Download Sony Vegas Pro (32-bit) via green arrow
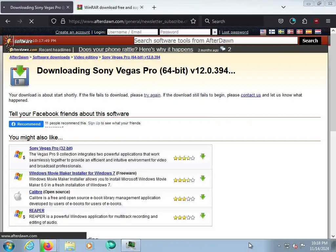This screenshot has width=336, height=252. [203, 157]
